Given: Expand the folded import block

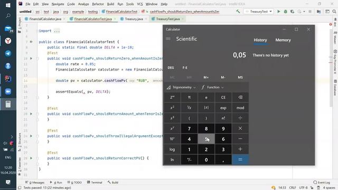Looking at the screenshot, I should click(x=57, y=31).
